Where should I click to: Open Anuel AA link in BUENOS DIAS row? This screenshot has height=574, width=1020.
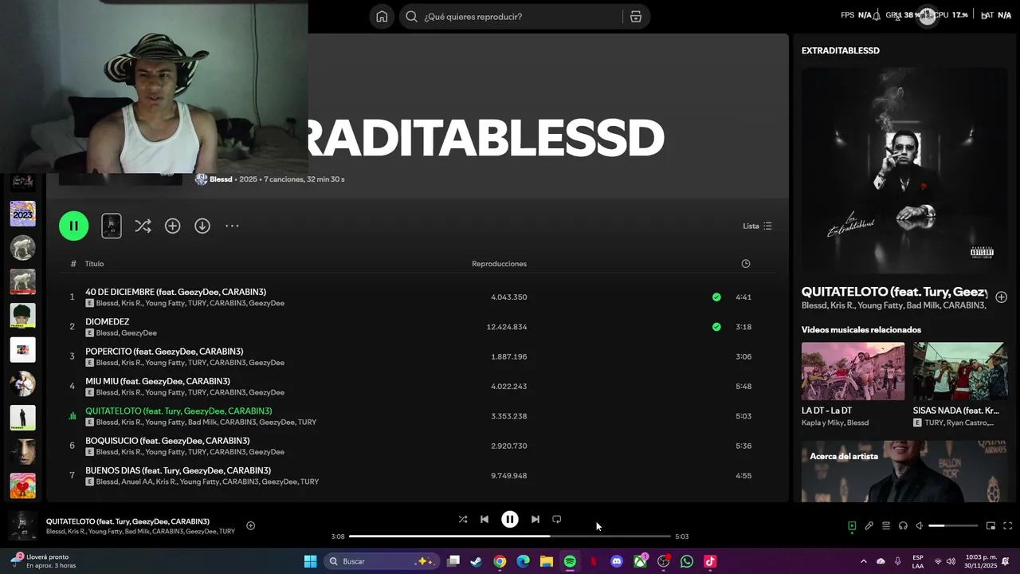pyautogui.click(x=136, y=482)
